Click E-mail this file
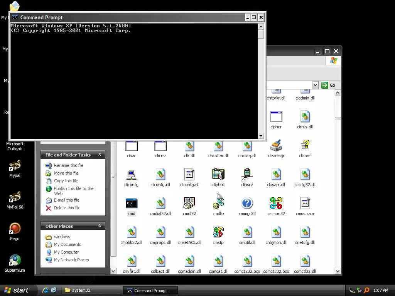The height and width of the screenshot is (296, 395). pyautogui.click(x=66, y=200)
